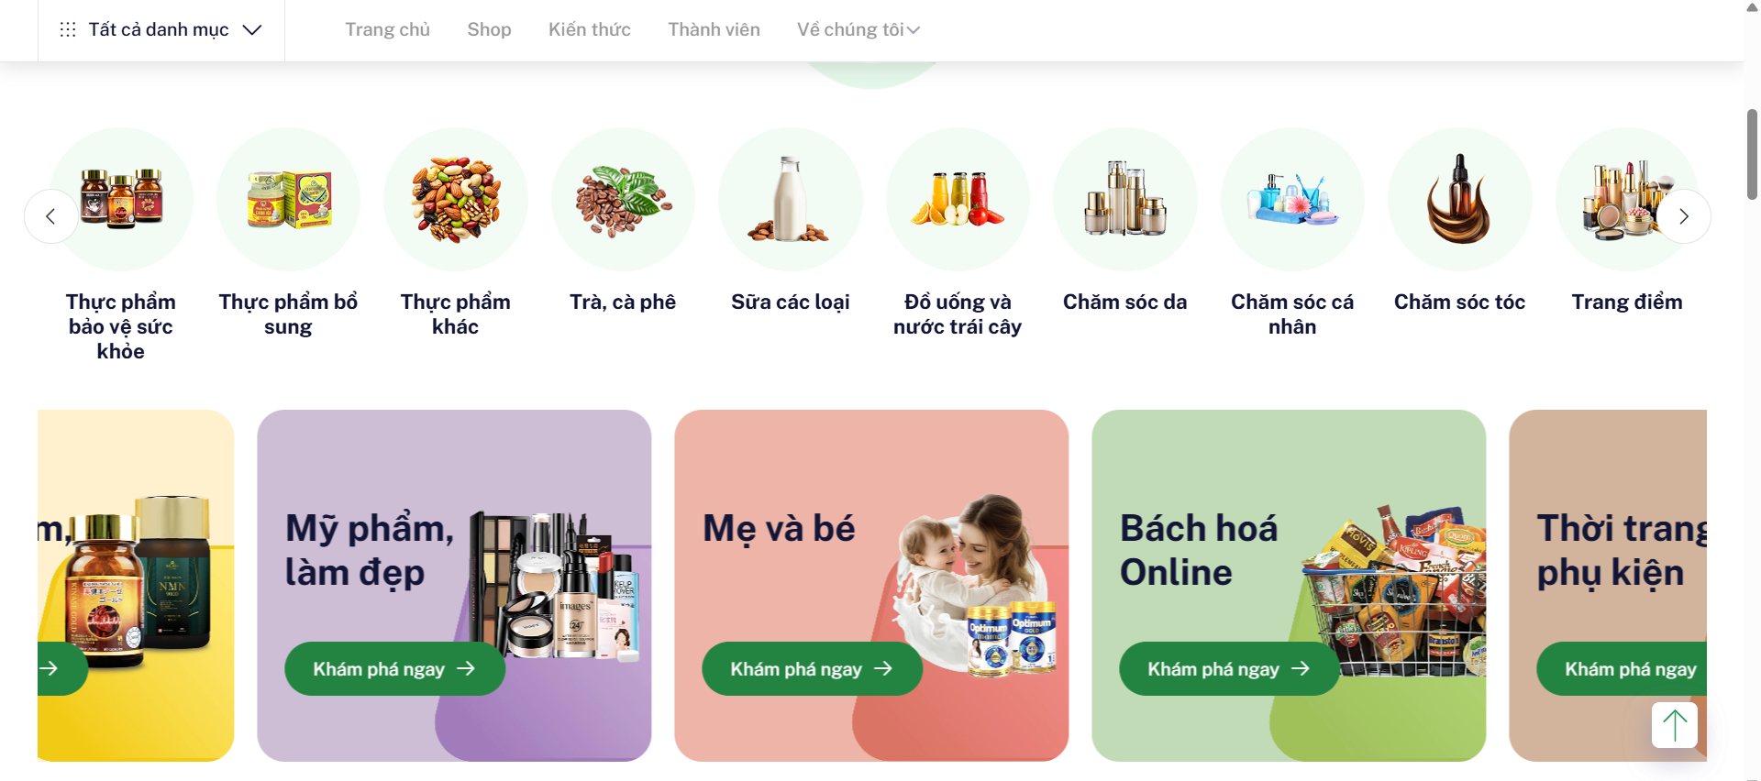Choose the Chăm sóc da skincare icon
This screenshot has height=781, width=1761.
coord(1124,199)
